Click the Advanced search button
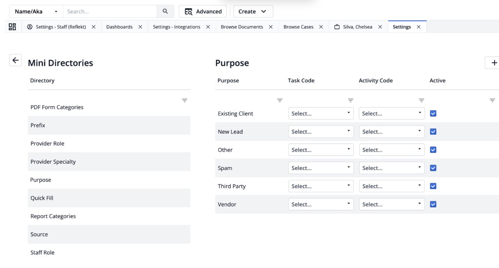This screenshot has height=268, width=499. tap(203, 12)
